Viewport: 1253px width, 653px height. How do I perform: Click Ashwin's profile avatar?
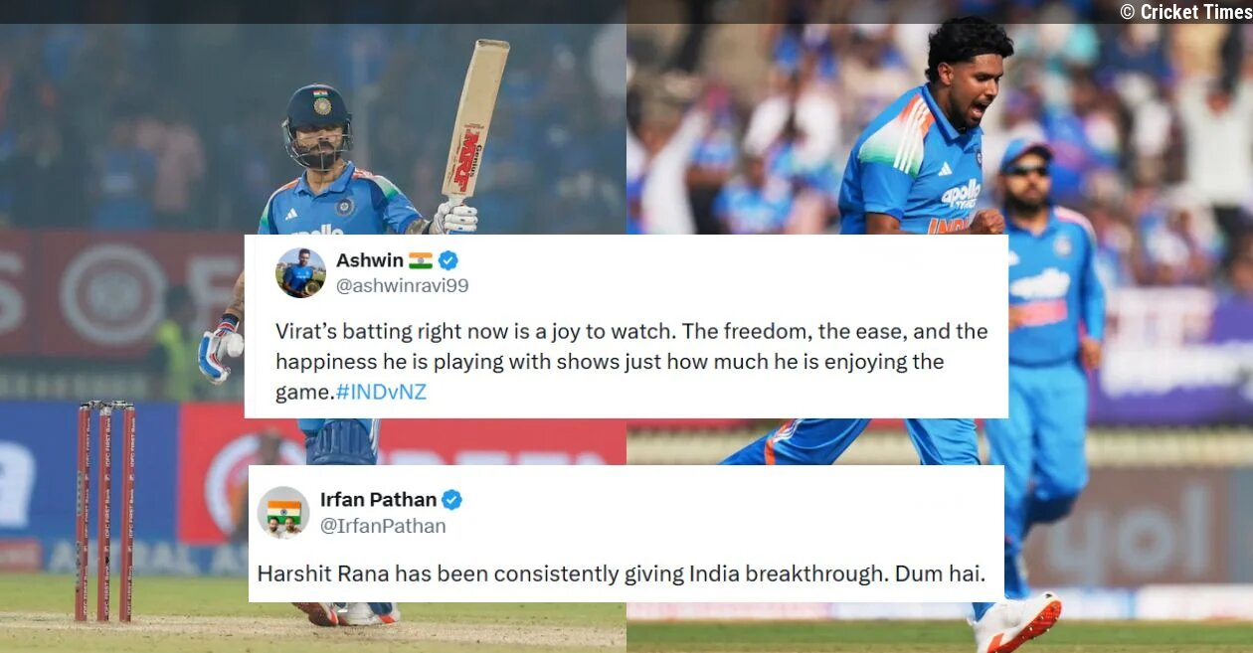300,272
